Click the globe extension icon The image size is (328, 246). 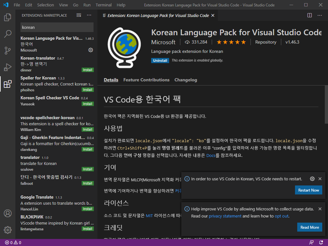coord(124,48)
